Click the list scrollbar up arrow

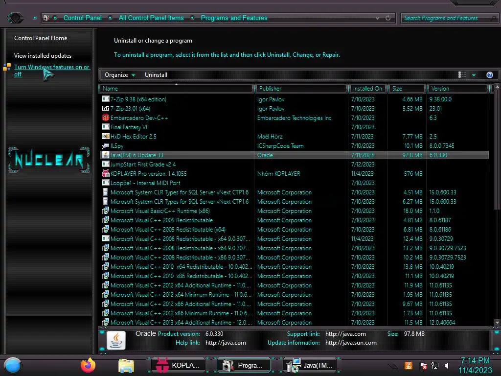(497, 87)
